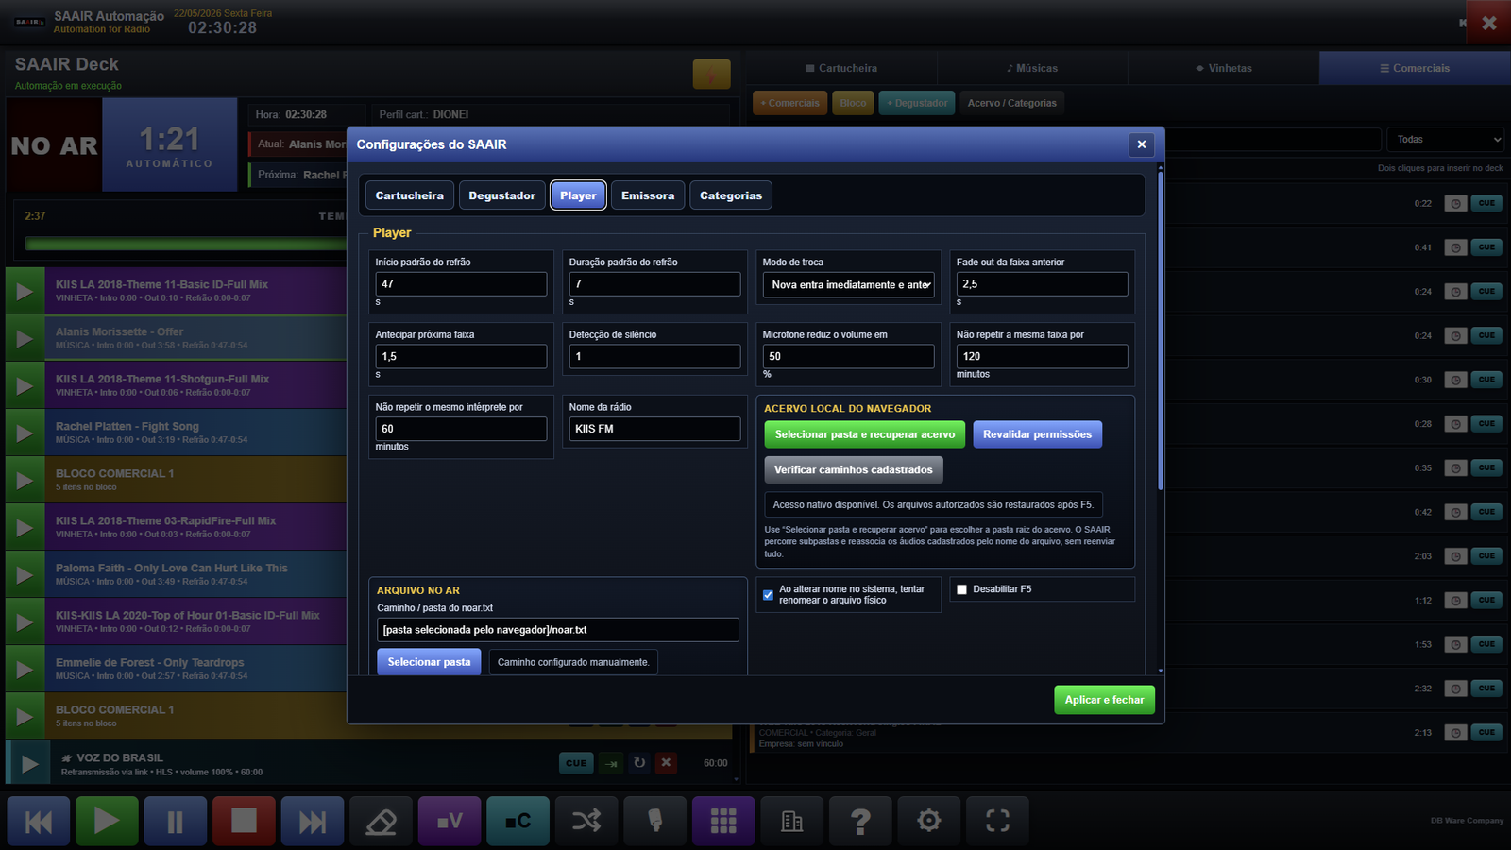Switch to the Degustador settings tab
Screen dimensions: 1511x850
(501, 196)
